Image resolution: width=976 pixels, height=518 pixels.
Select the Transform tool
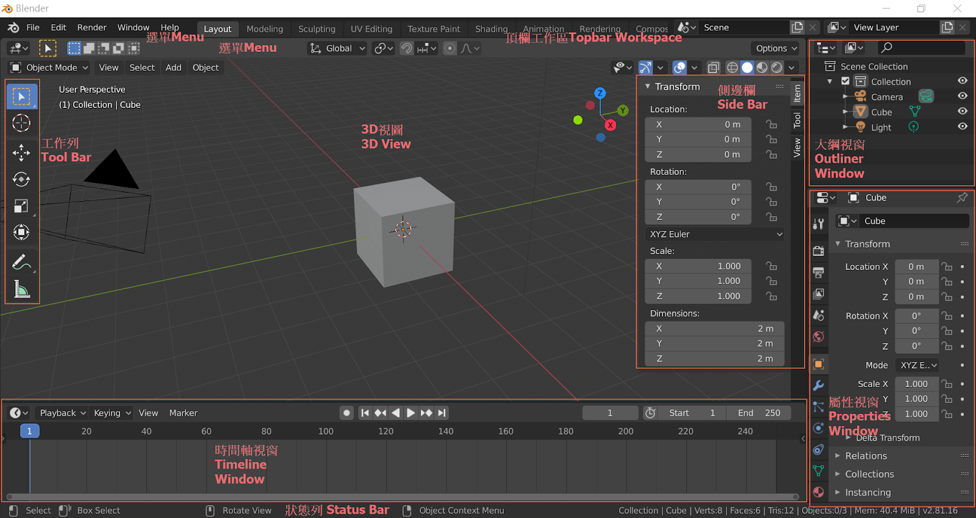[21, 232]
